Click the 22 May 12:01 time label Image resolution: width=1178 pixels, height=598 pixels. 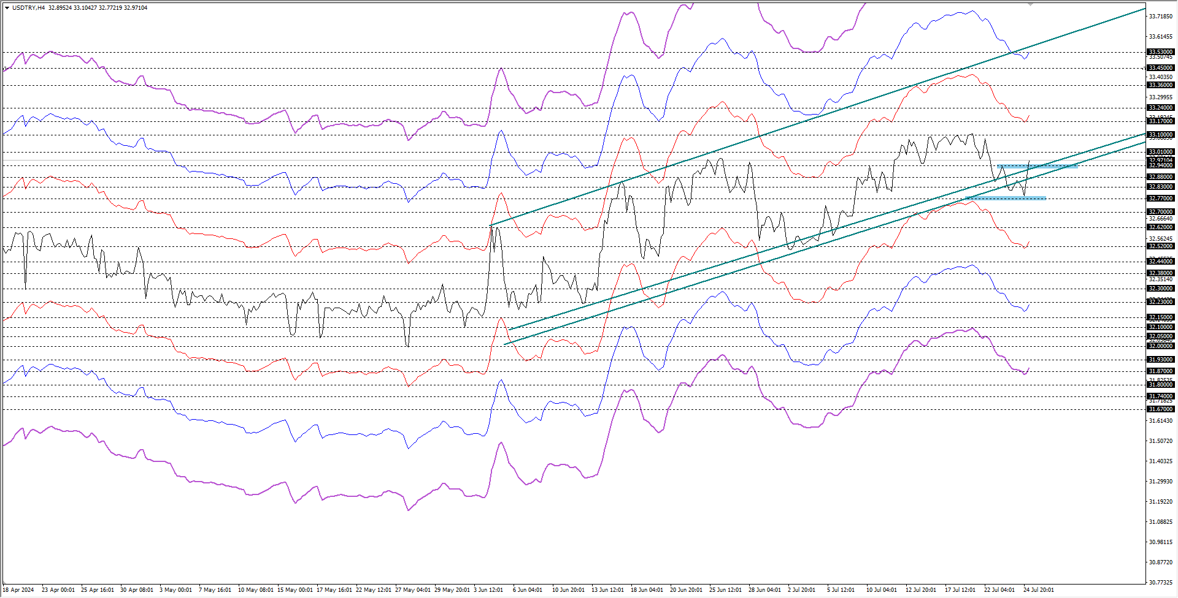click(374, 590)
